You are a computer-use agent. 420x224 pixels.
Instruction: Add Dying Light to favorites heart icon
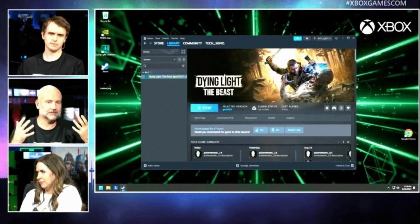(x=348, y=108)
